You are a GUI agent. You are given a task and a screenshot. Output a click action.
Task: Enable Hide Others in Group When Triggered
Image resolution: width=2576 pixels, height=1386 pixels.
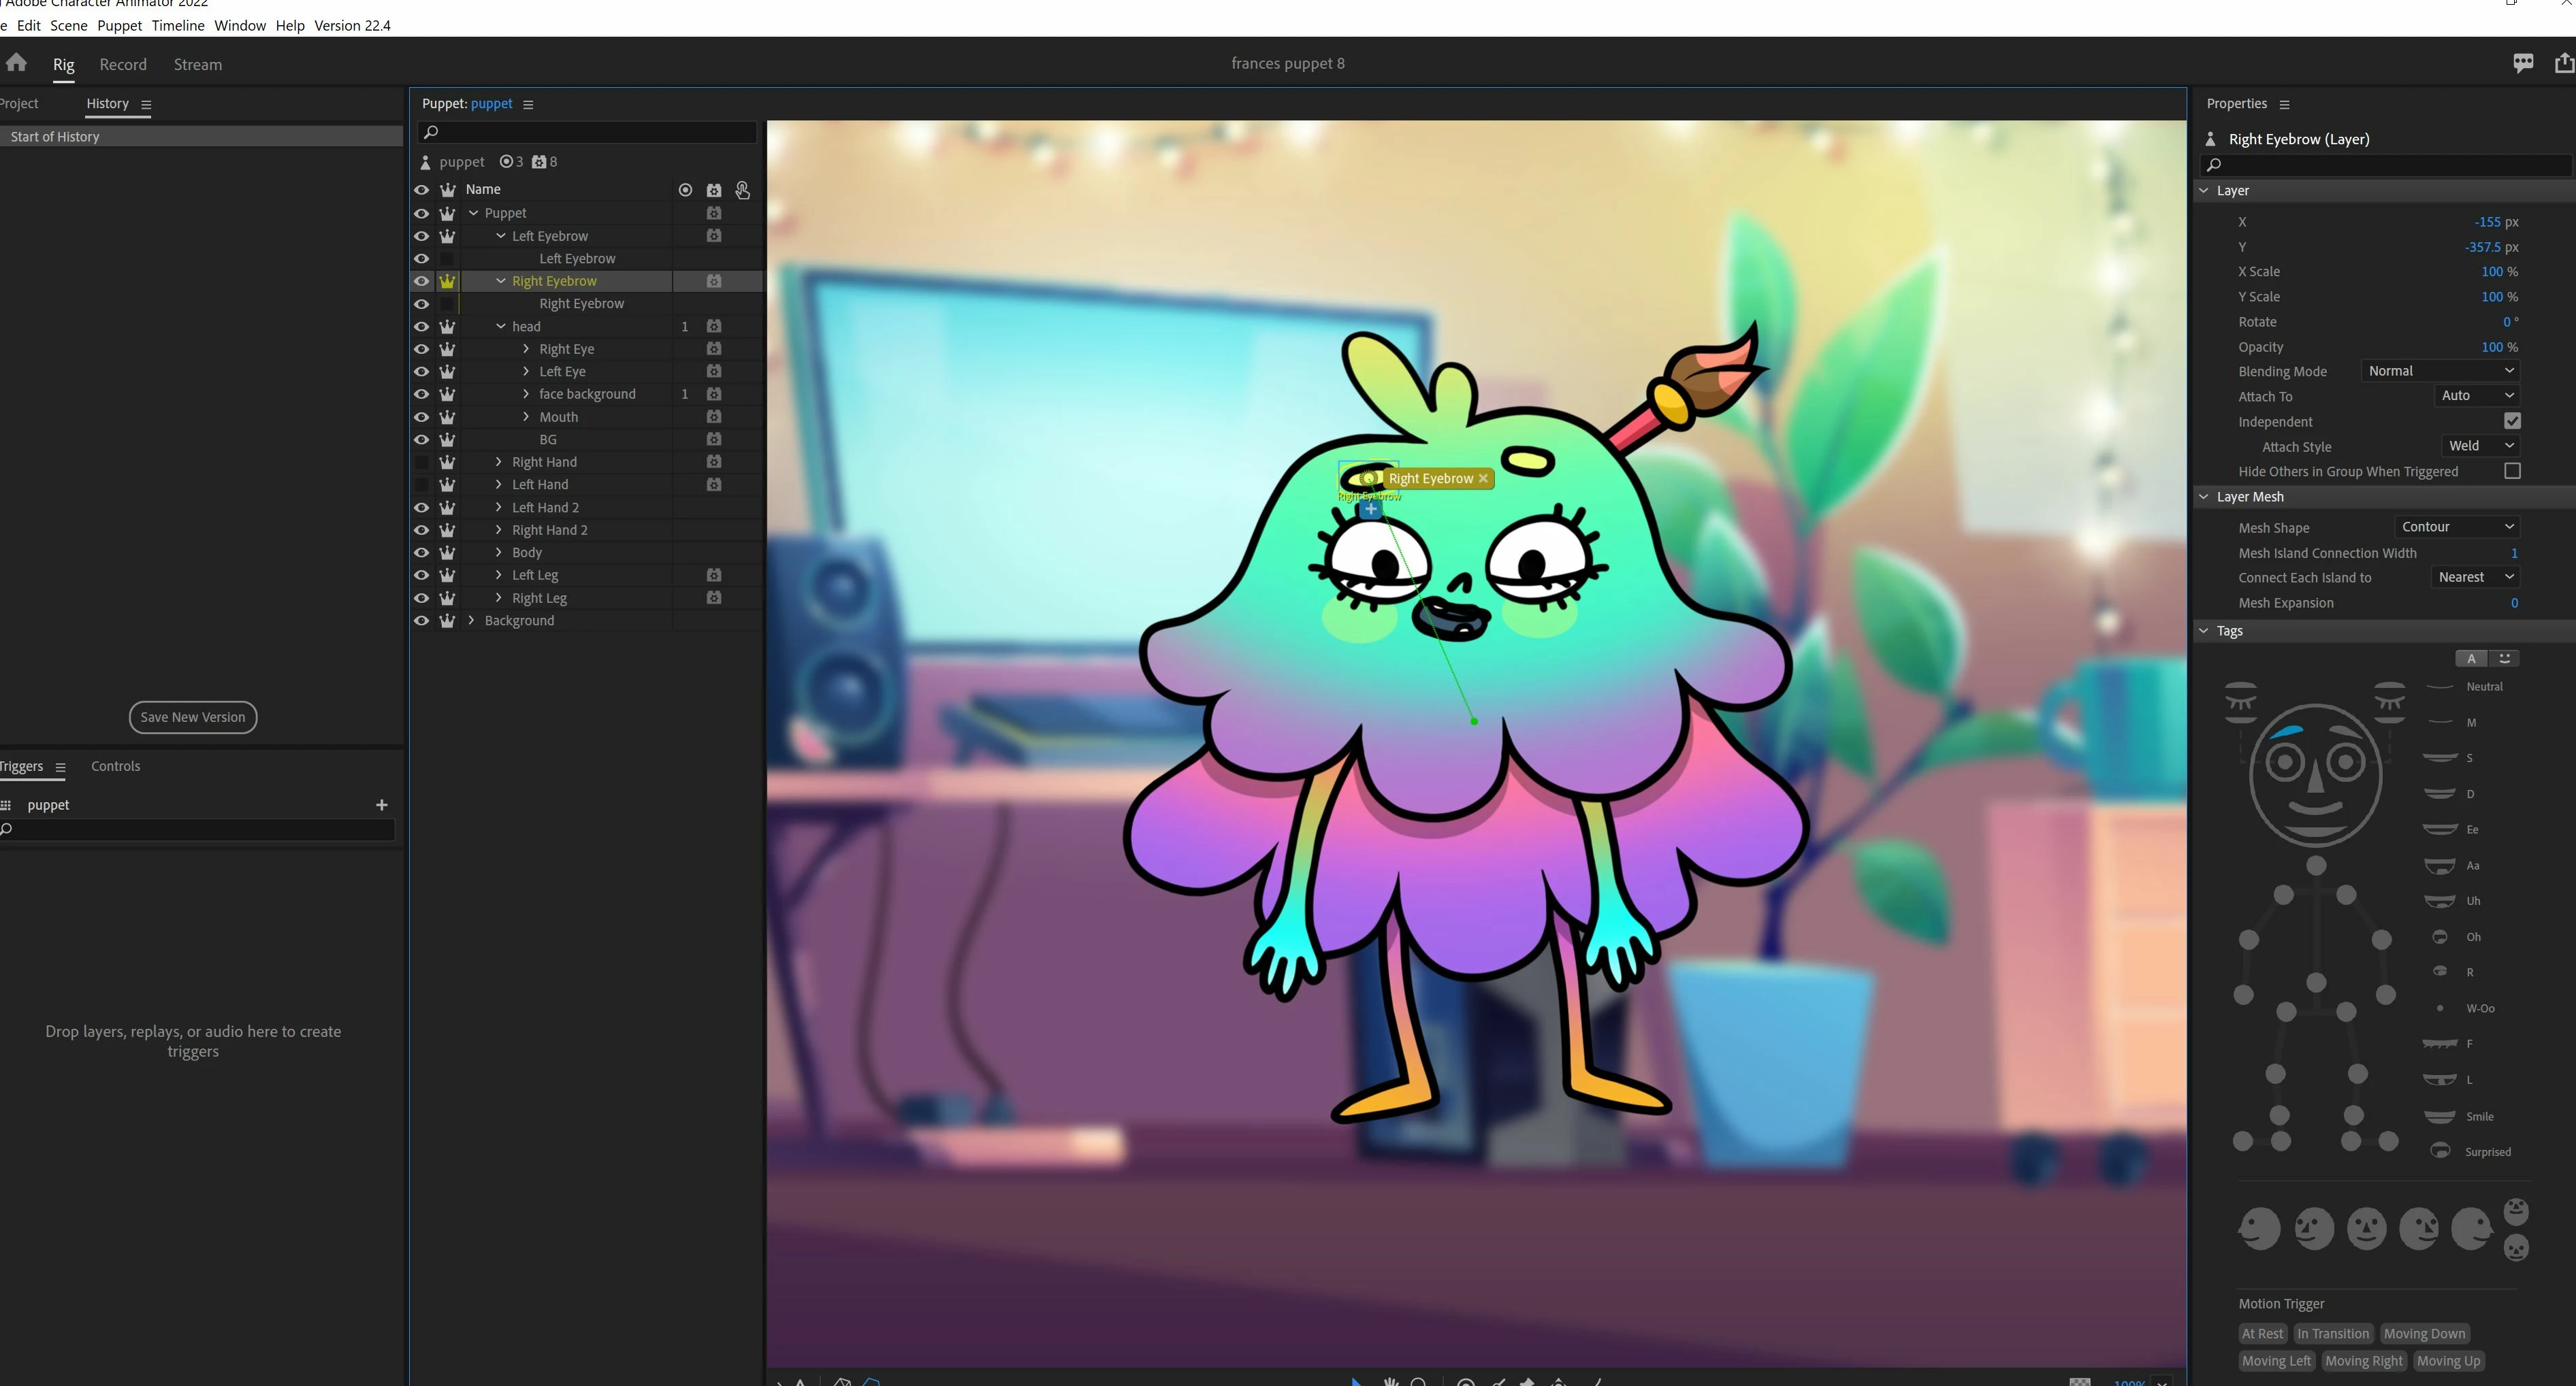pos(2512,471)
